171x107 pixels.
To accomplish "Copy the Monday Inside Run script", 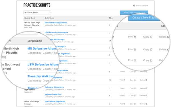I will tap(133, 95).
